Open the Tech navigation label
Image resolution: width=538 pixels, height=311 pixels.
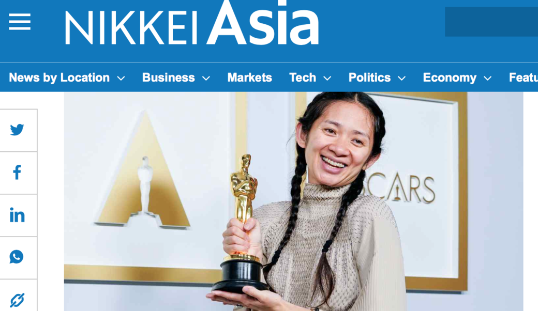click(302, 77)
